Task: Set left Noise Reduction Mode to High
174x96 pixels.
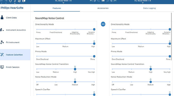Action: (x=94, y=82)
